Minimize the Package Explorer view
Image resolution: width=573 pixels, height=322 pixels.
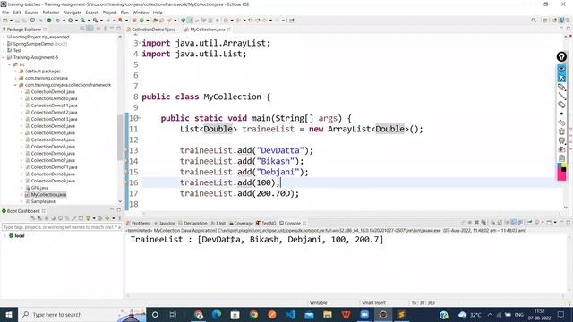(112, 29)
